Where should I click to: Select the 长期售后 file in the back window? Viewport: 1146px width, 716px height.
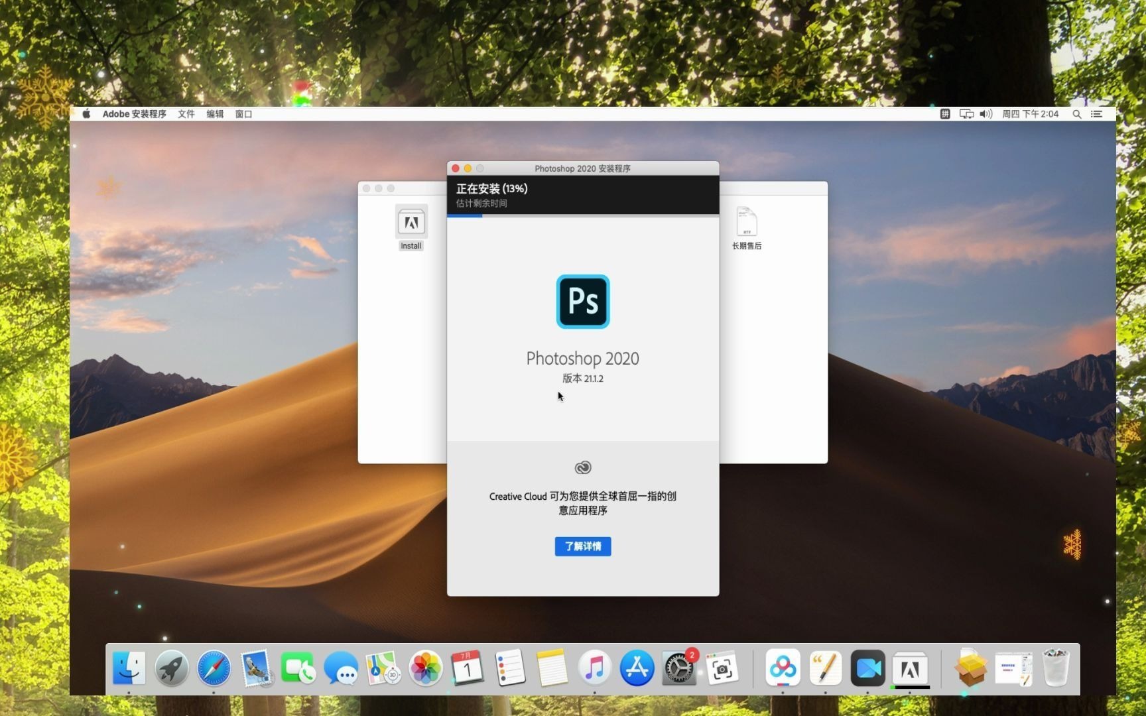[x=747, y=228]
